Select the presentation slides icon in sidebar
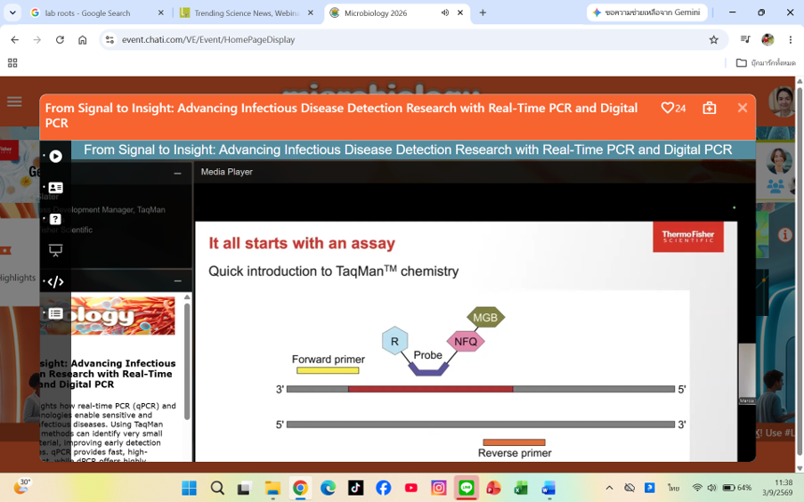Image resolution: width=804 pixels, height=502 pixels. click(x=55, y=250)
